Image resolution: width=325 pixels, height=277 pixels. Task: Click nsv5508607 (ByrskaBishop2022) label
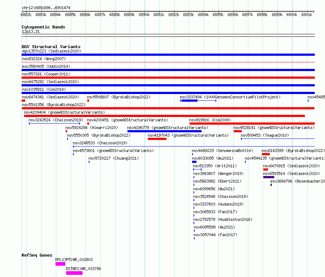pyautogui.click(x=119, y=97)
